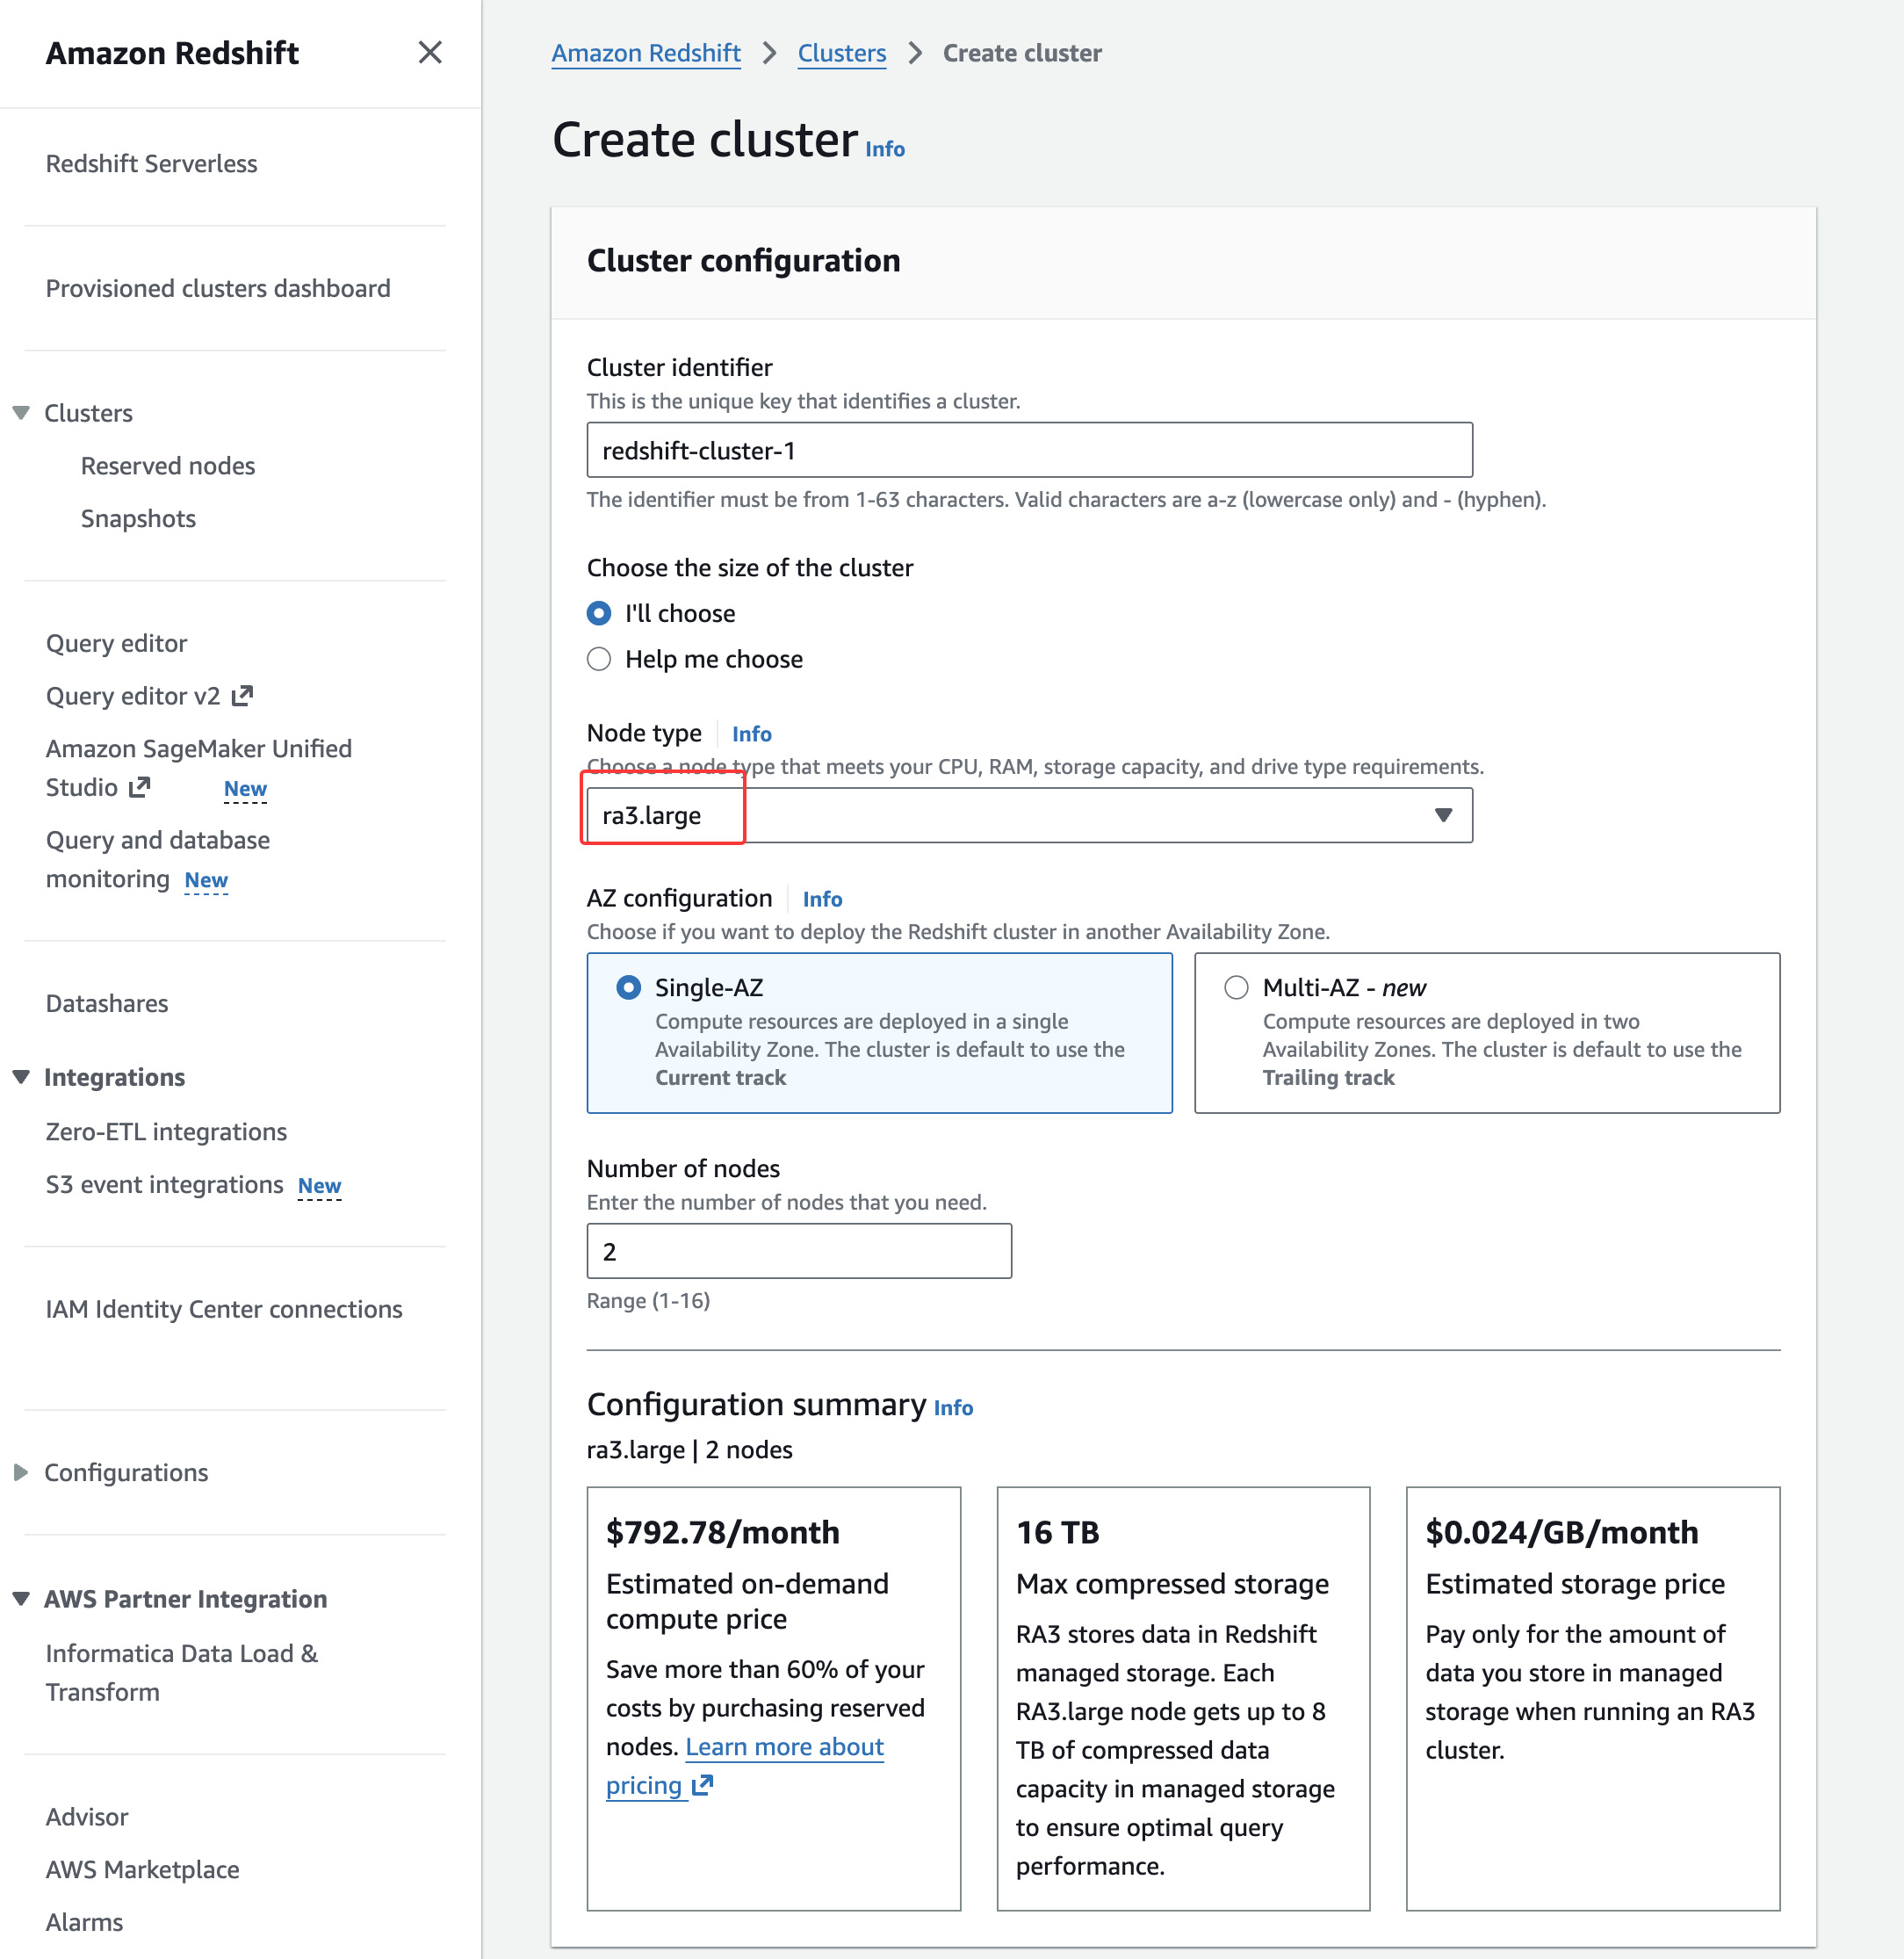Click the Number of nodes field

[798, 1251]
